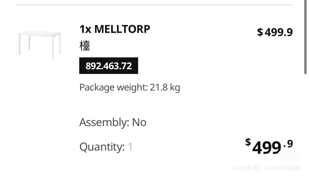Image resolution: width=309 pixels, height=179 pixels.
Task: Select the 21.8 kg weight value
Action: click(165, 87)
